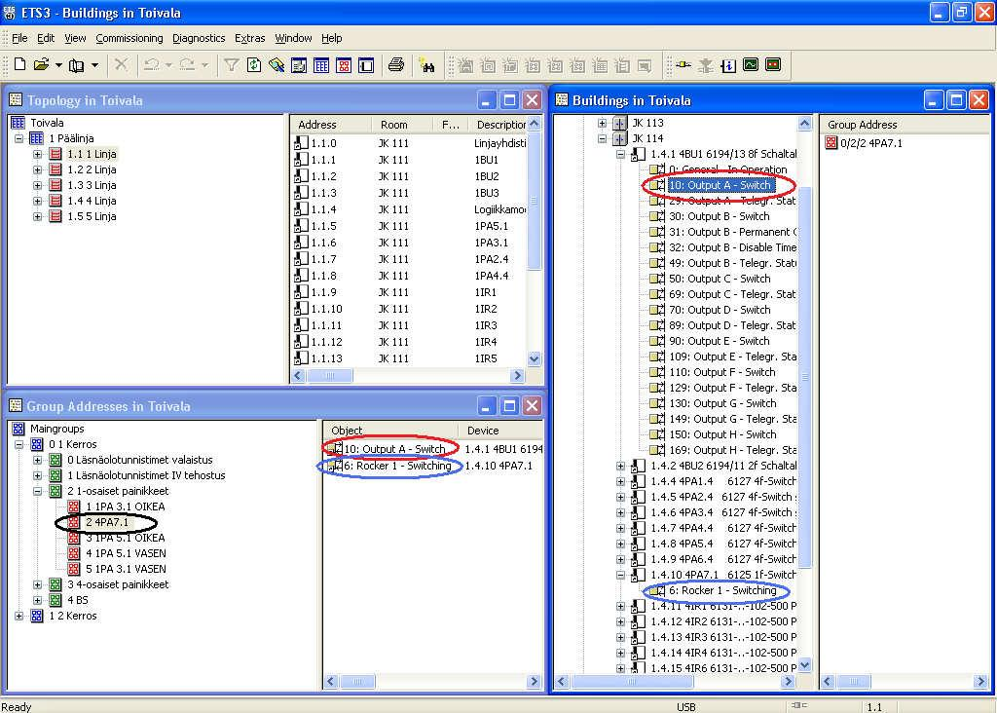Expand the 1.5 5 Linja node
The width and height of the screenshot is (997, 713).
point(38,217)
